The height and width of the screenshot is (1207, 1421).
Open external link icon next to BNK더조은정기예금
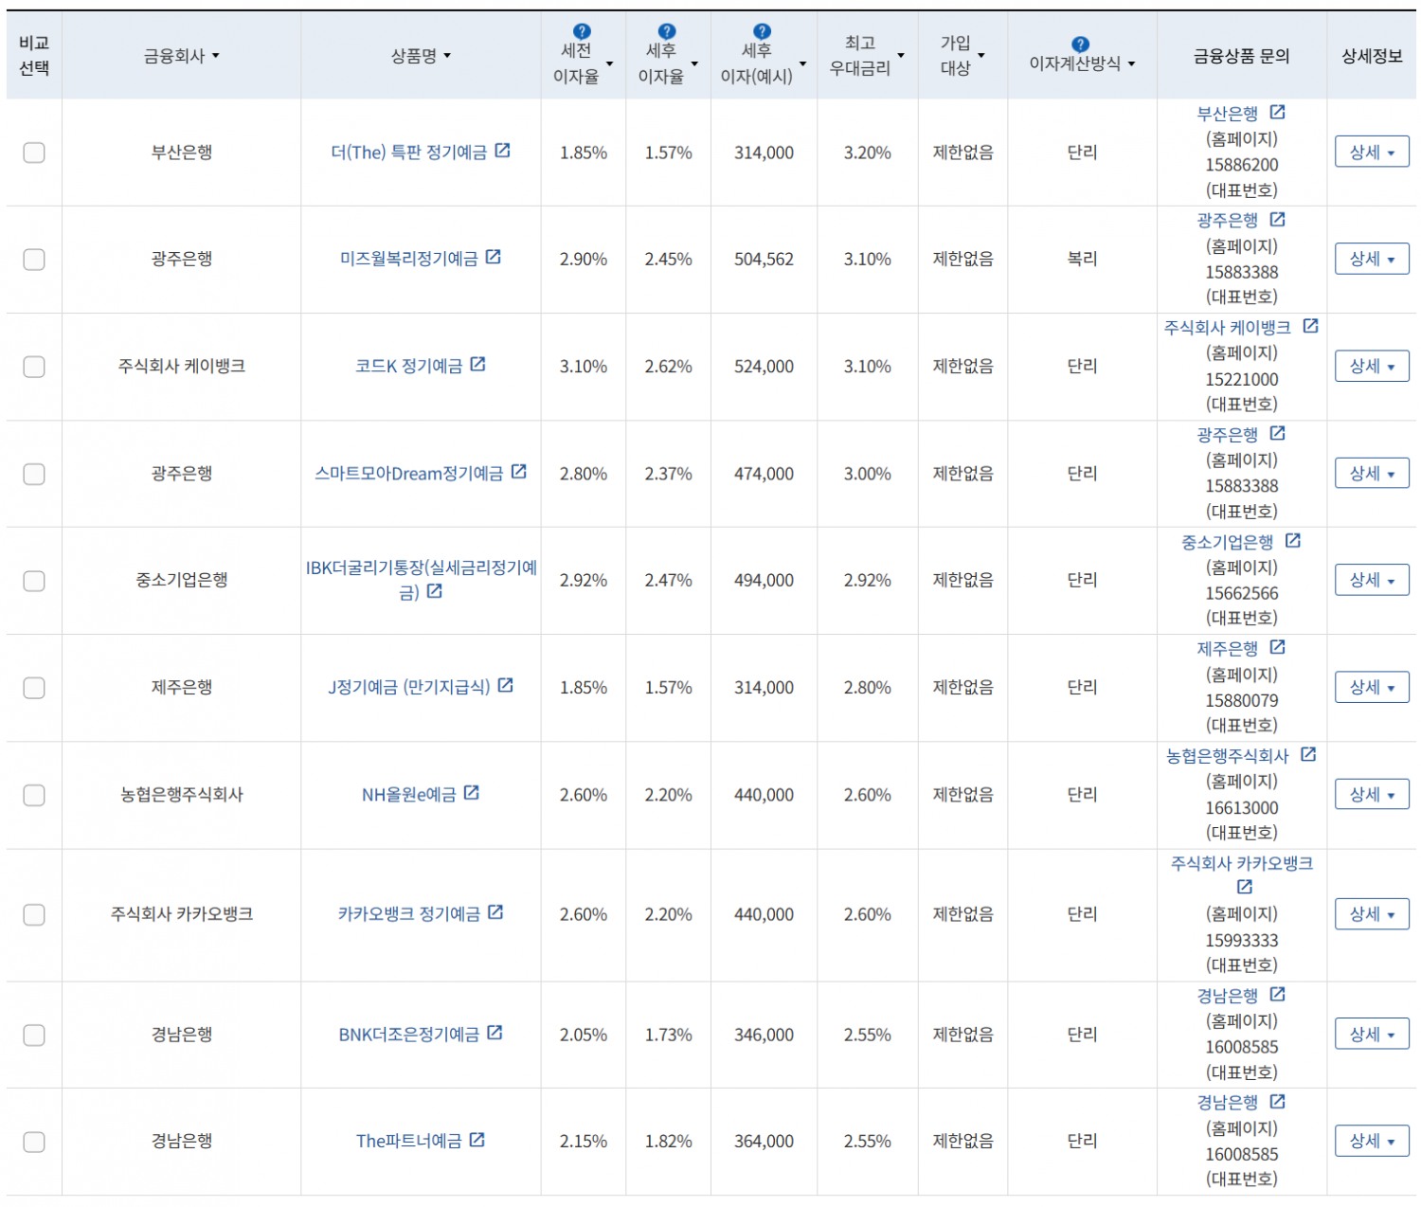(x=495, y=1034)
